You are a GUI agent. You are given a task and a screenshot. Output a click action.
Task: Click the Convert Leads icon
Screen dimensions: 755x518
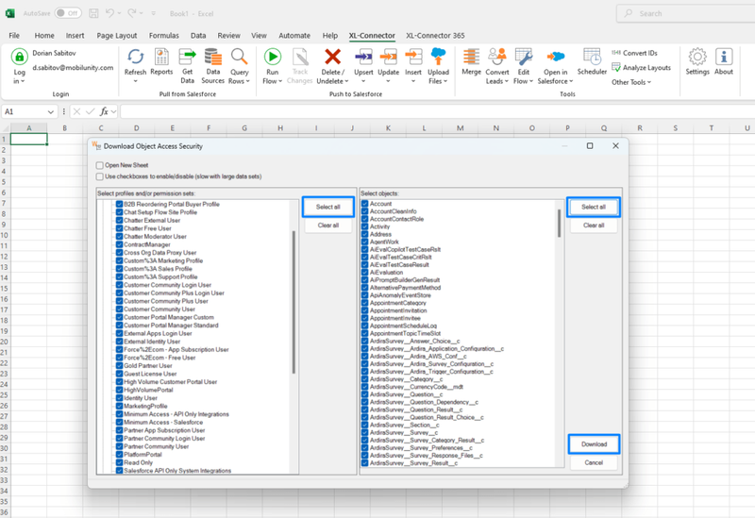[497, 57]
